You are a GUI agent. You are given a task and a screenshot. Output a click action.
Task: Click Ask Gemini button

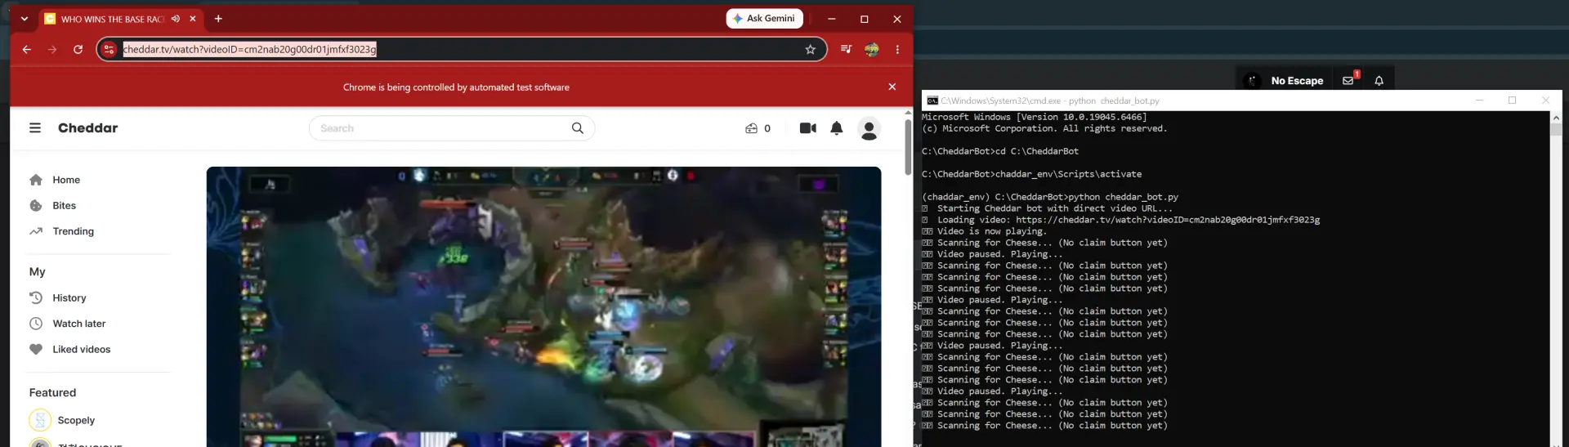pyautogui.click(x=764, y=18)
